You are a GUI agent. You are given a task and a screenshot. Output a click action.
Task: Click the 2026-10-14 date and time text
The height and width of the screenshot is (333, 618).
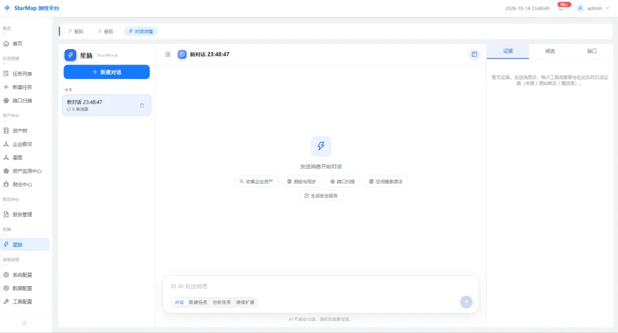click(x=527, y=8)
